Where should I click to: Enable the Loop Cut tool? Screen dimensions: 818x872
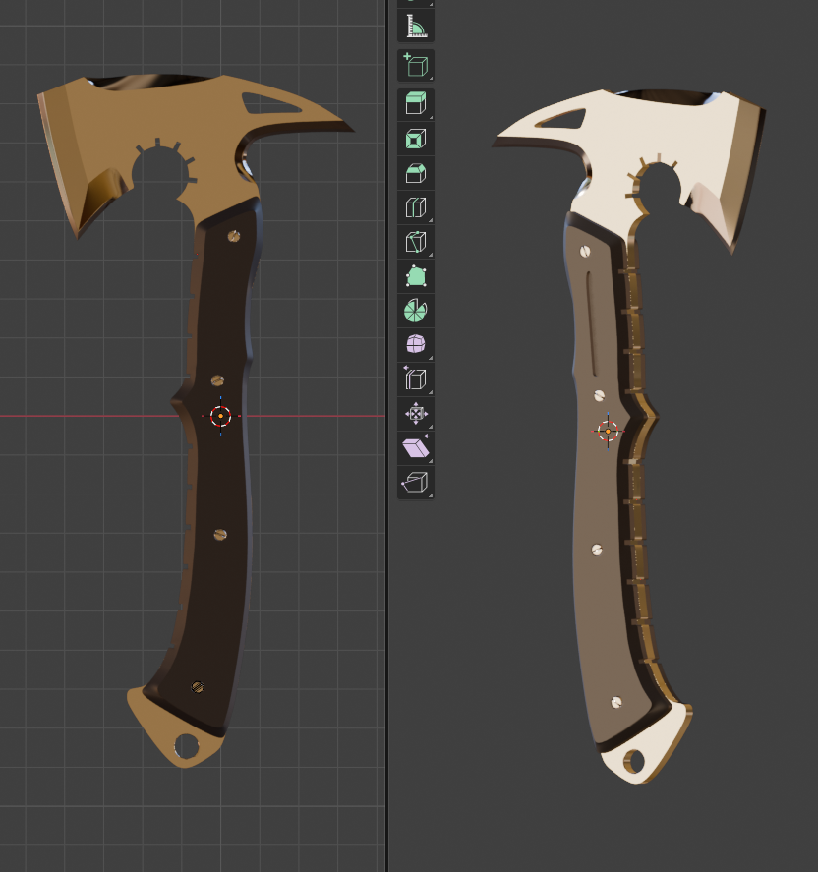point(415,207)
